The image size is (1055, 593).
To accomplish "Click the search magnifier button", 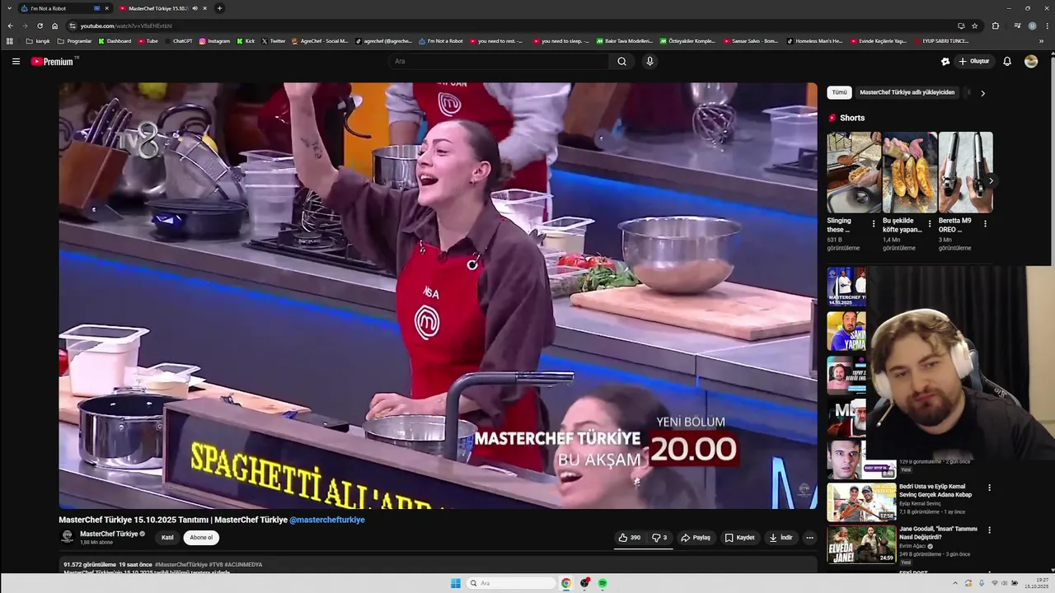I will (x=621, y=61).
